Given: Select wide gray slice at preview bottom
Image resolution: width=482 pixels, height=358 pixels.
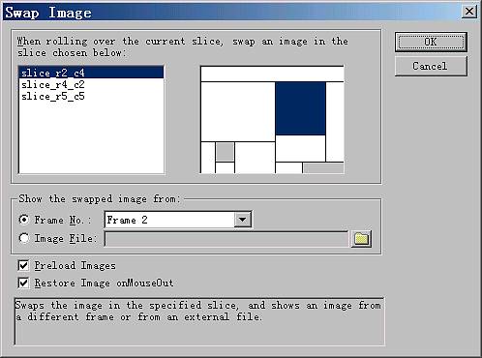Looking at the screenshot, I should point(323,168).
